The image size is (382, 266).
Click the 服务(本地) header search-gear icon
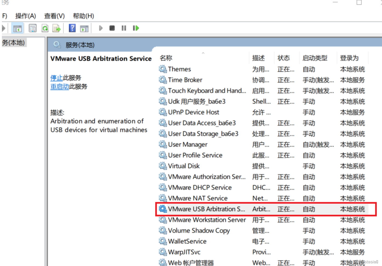coord(57,45)
